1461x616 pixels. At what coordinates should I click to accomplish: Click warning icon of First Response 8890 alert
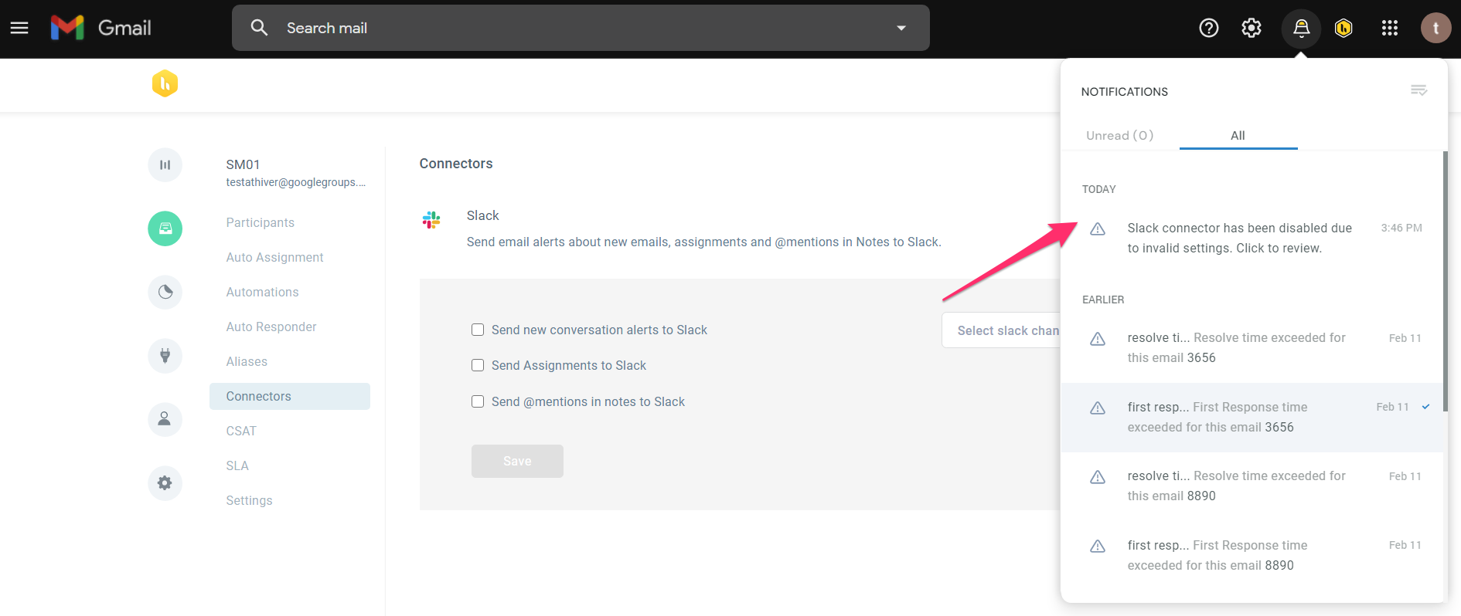[1098, 546]
